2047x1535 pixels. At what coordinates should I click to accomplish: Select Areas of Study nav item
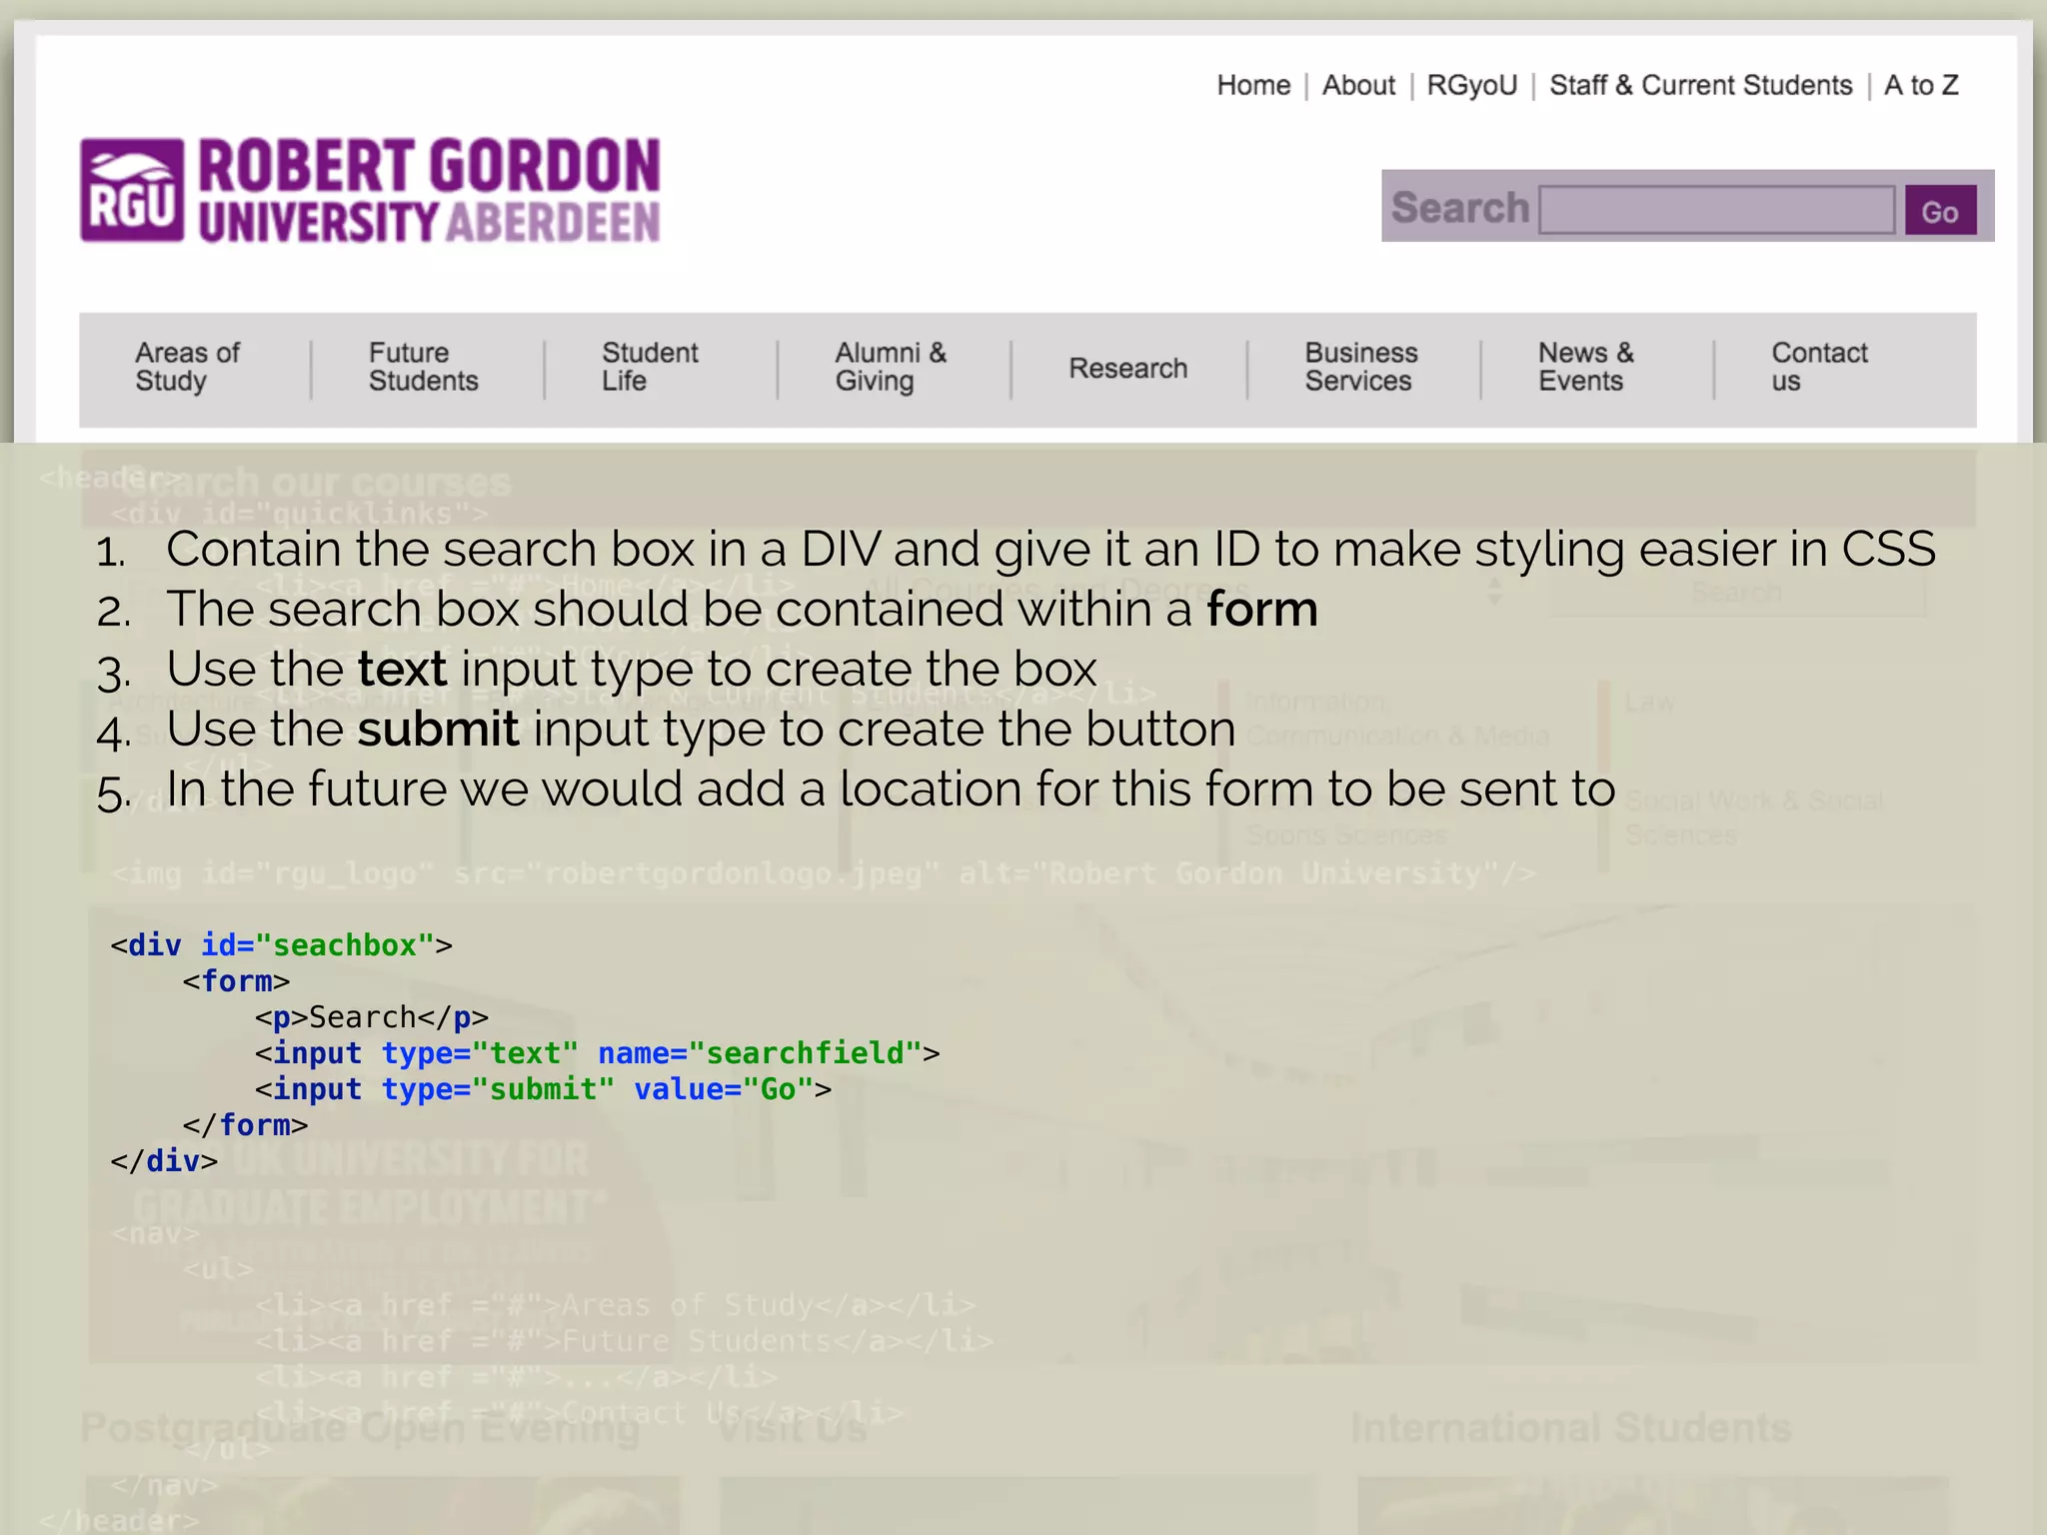(187, 367)
